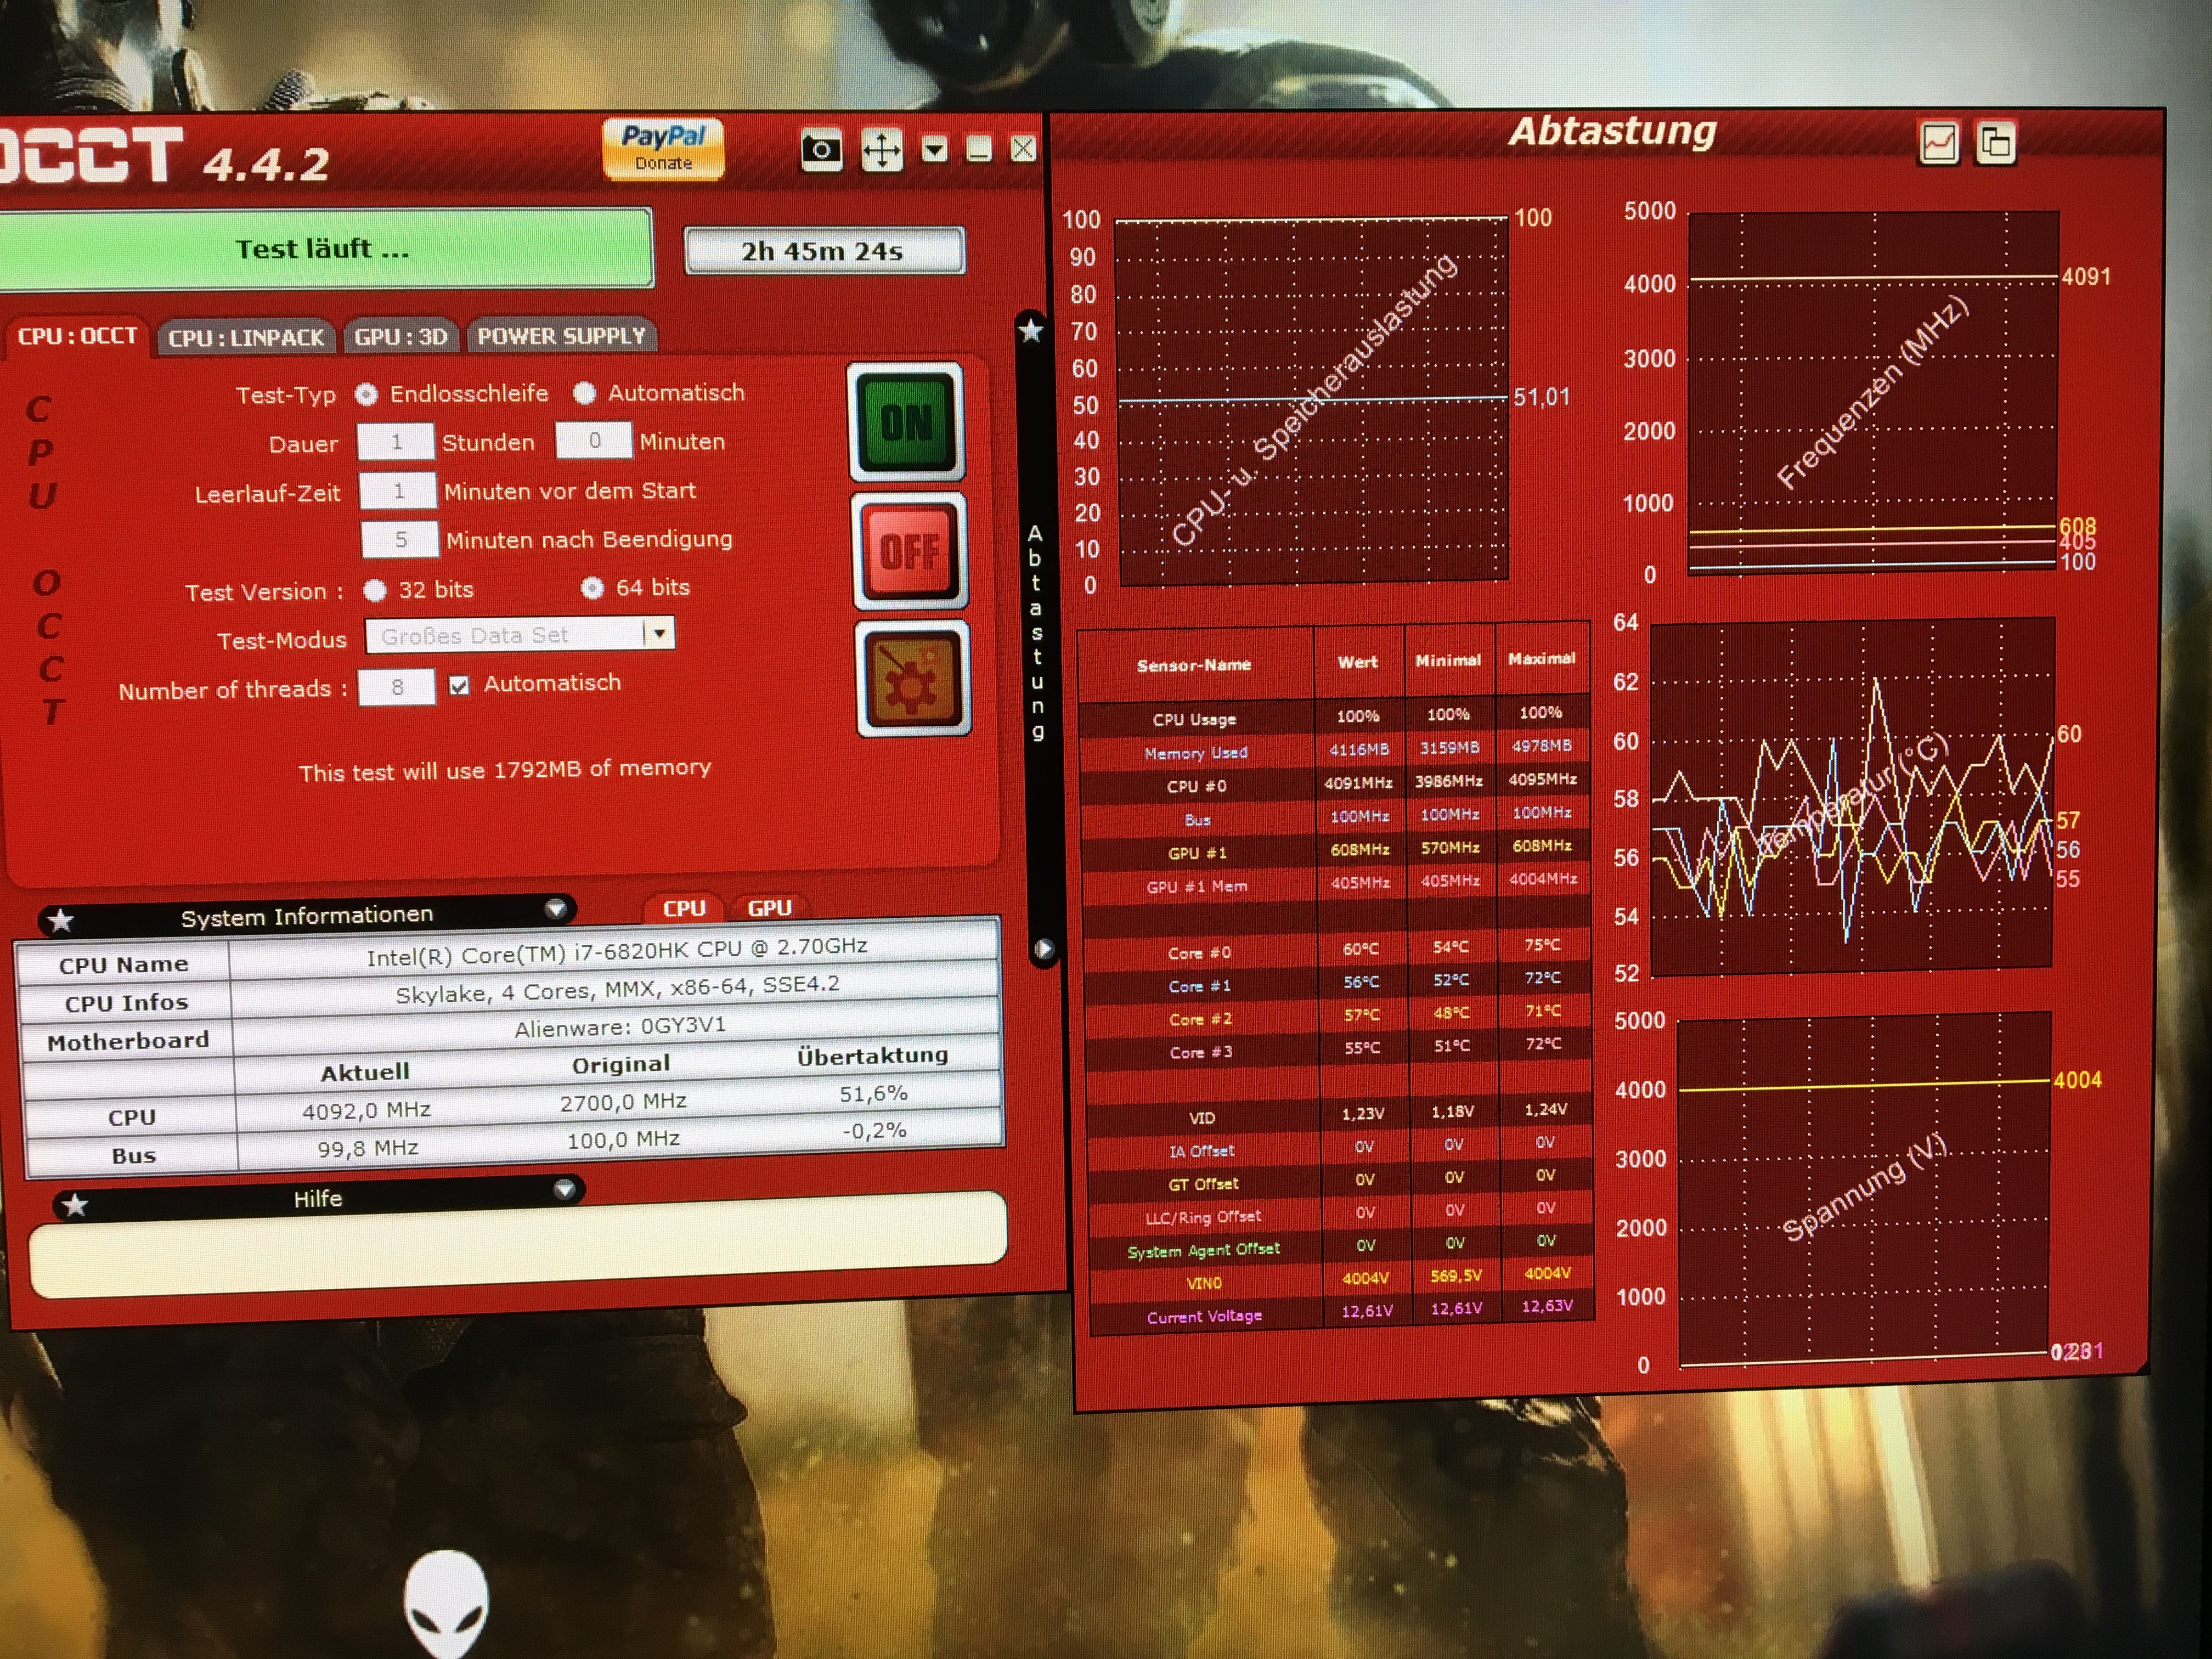Click the Stunden duration input field

point(396,442)
